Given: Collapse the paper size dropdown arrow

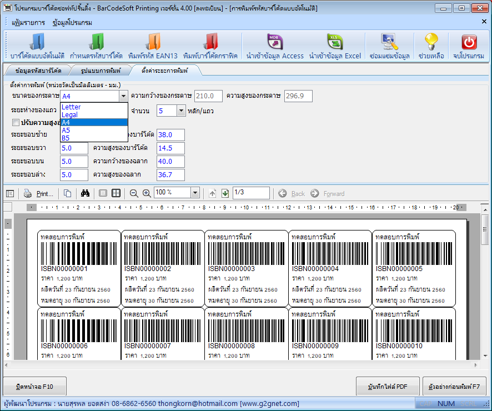Looking at the screenshot, I should click(123, 96).
